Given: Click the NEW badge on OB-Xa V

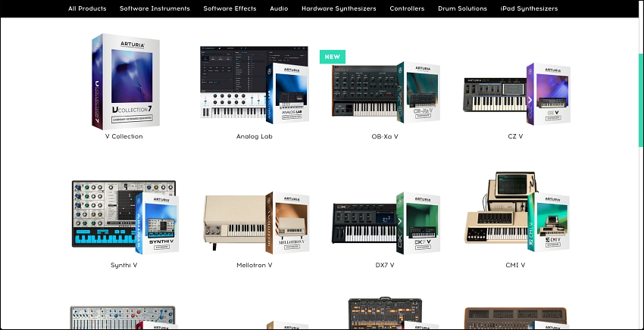Looking at the screenshot, I should (333, 57).
